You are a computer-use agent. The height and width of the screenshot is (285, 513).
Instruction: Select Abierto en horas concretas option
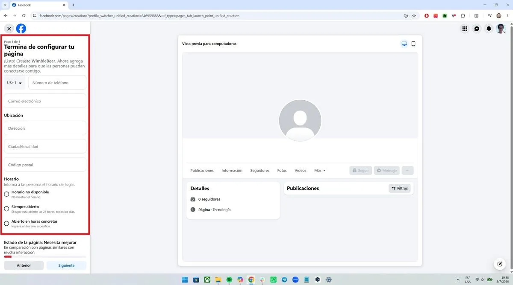point(6,223)
